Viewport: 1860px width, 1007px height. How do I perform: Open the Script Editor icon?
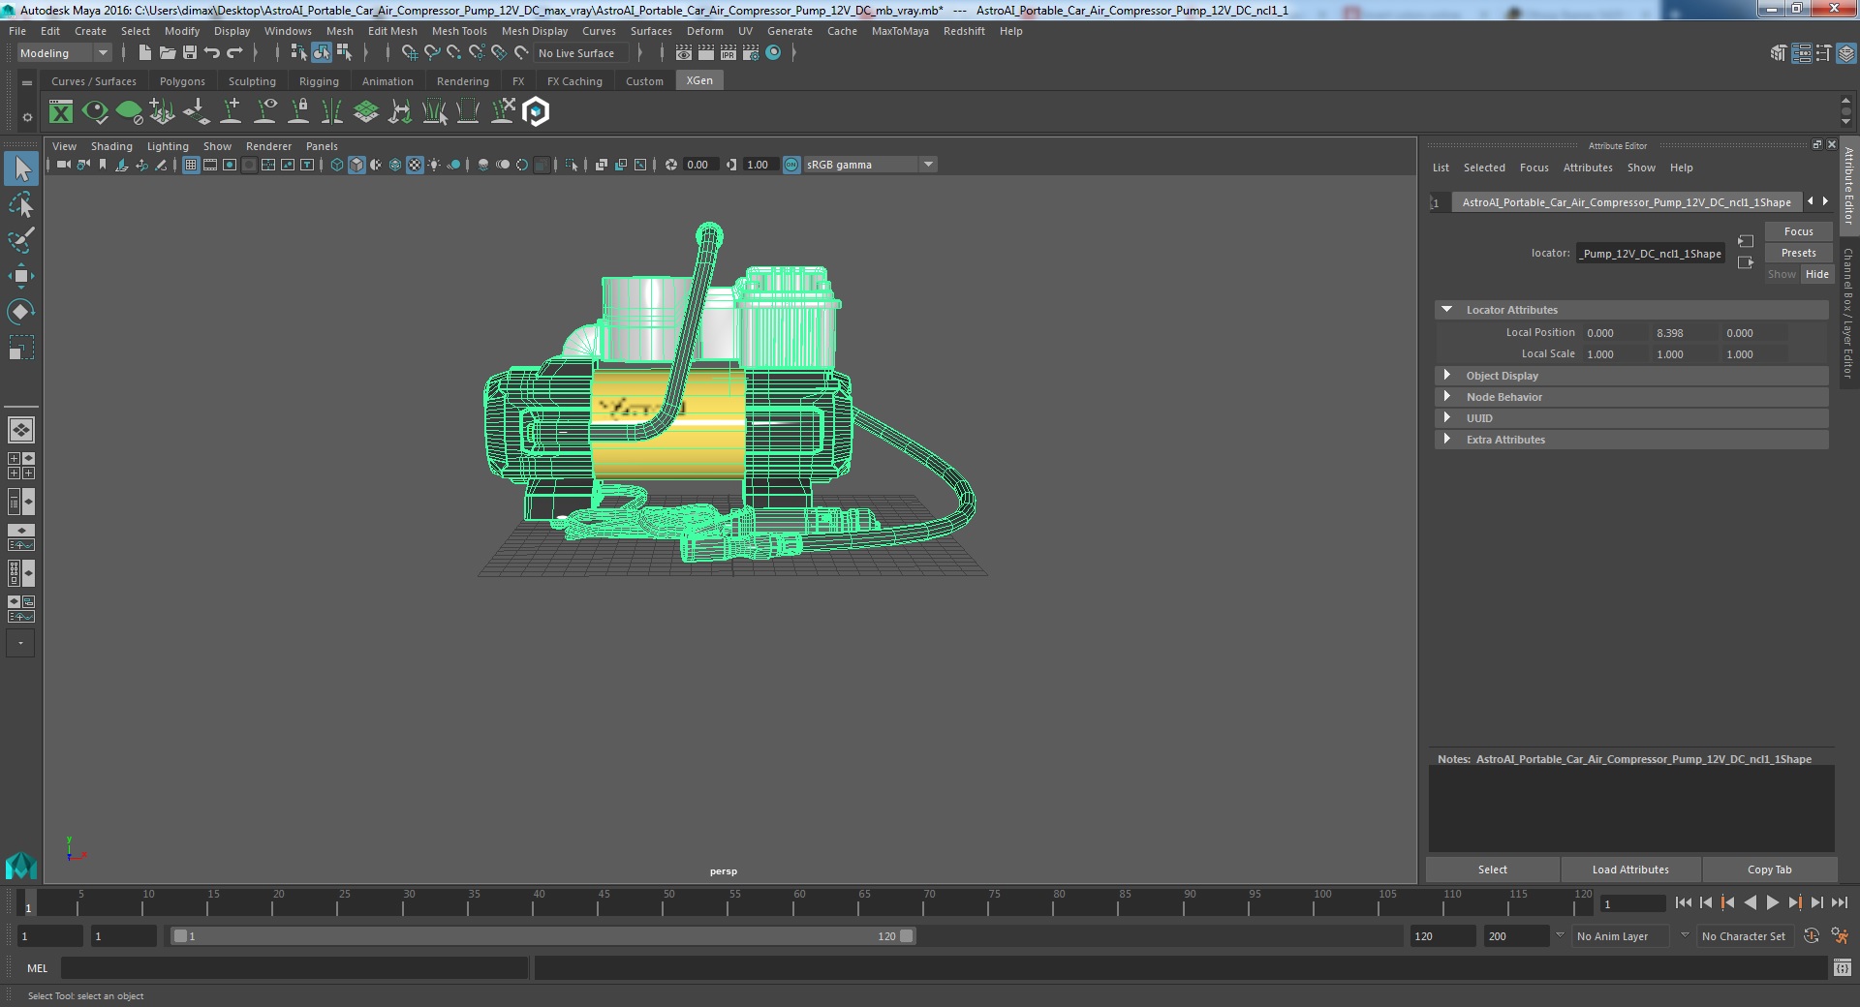[1843, 967]
